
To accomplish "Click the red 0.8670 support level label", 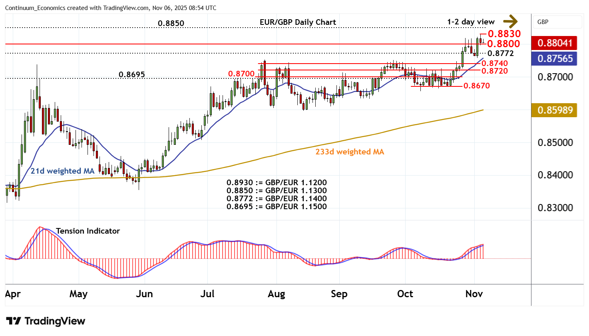I will (476, 86).
